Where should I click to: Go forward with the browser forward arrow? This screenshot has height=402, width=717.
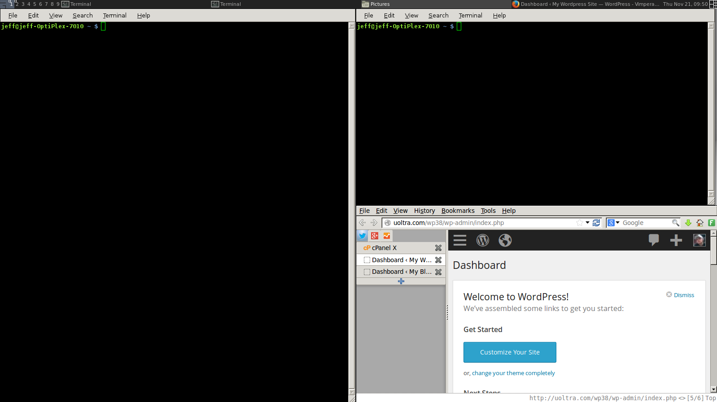click(374, 223)
